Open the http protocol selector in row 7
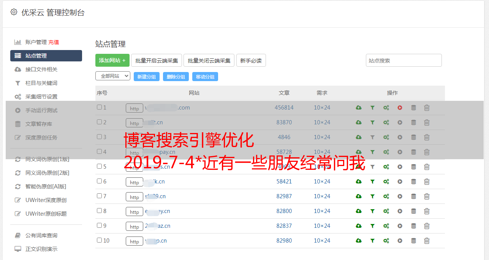489x260 pixels. pos(135,197)
